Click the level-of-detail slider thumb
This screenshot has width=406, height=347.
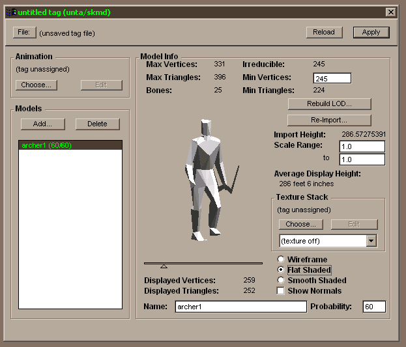point(164,266)
